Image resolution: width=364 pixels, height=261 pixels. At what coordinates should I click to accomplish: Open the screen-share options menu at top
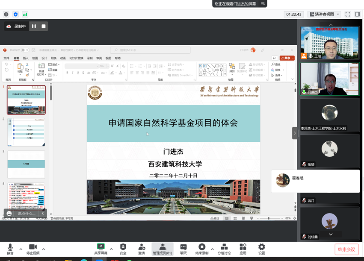coord(263,4)
